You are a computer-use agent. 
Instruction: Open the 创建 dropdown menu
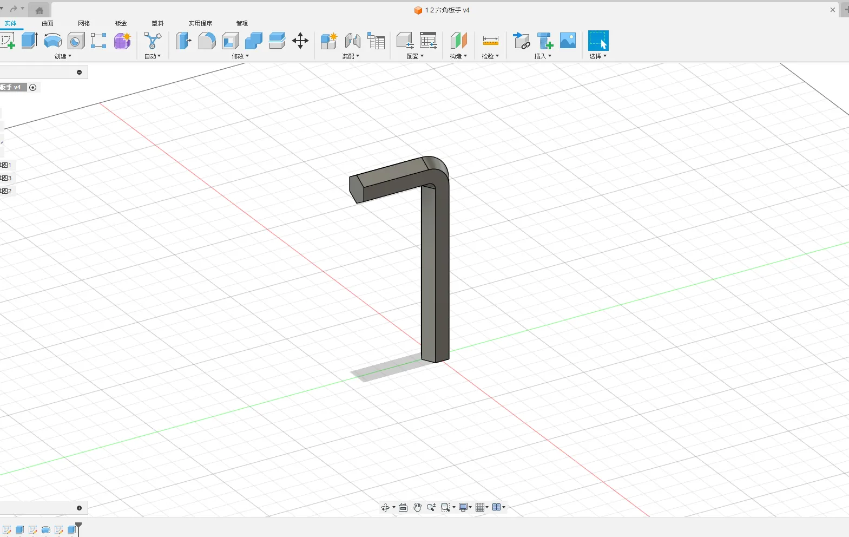[x=63, y=56]
